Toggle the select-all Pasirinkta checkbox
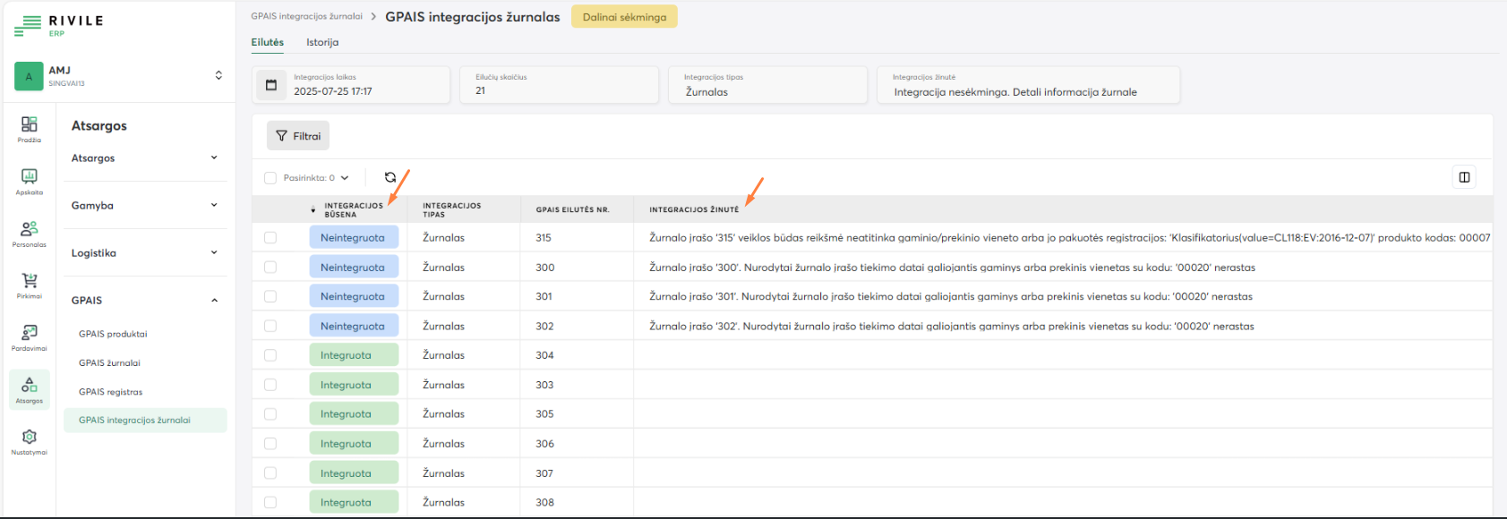This screenshot has height=519, width=1507. [x=270, y=178]
